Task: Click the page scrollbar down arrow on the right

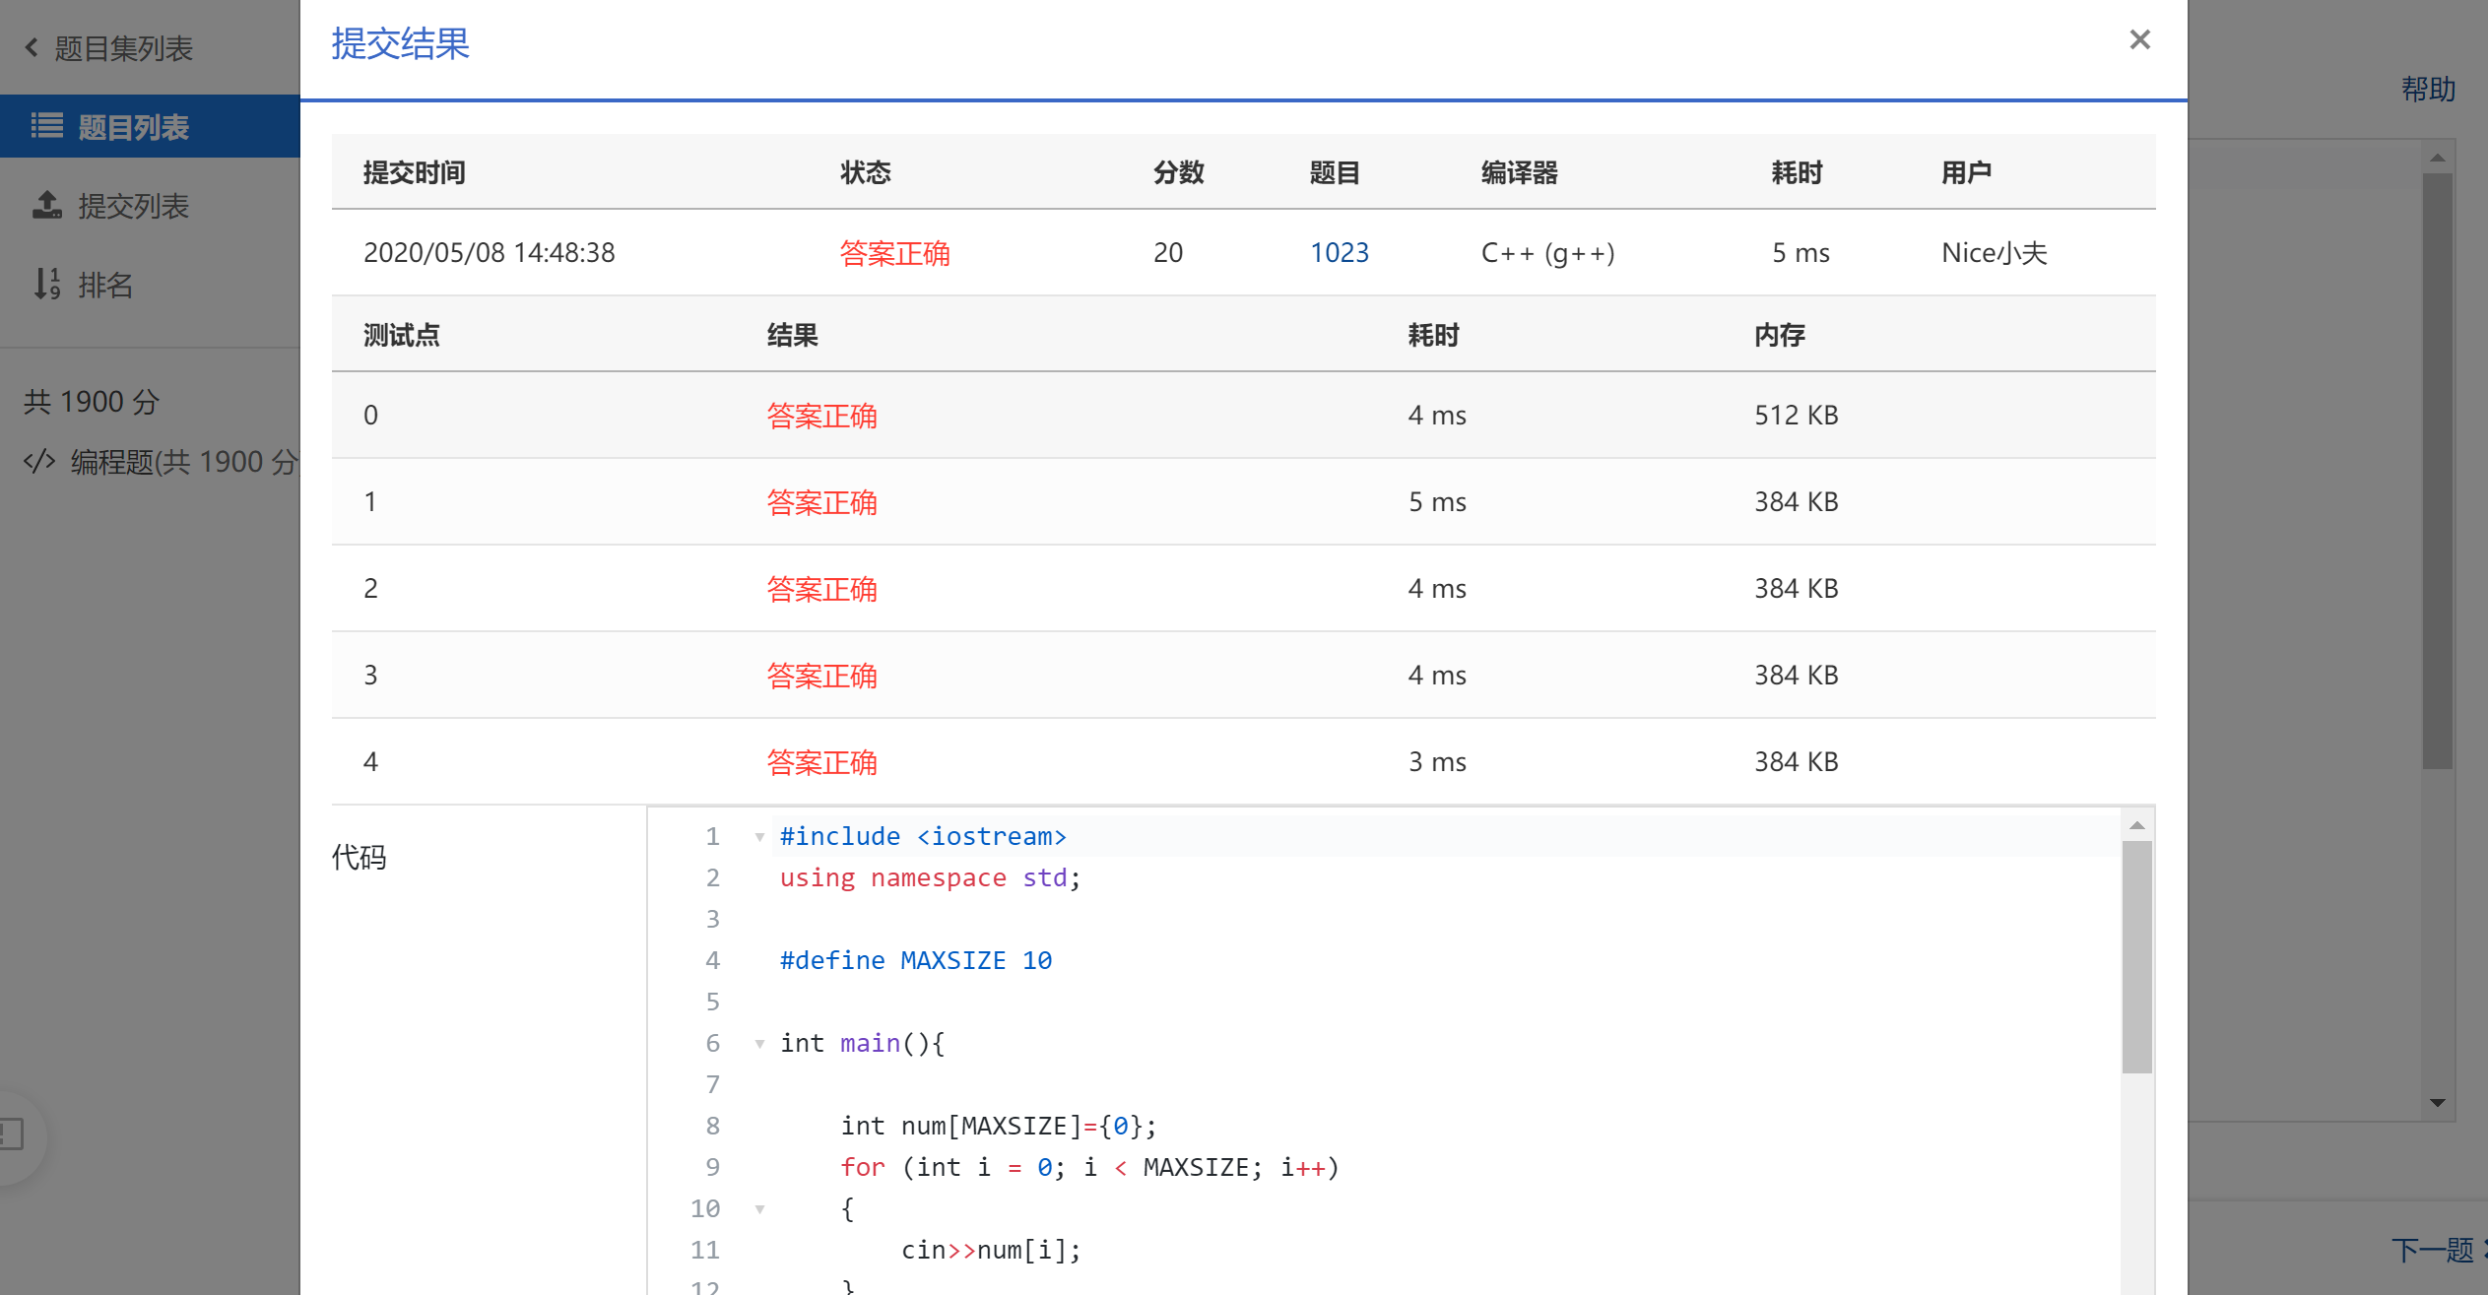Action: pyautogui.click(x=2437, y=1103)
